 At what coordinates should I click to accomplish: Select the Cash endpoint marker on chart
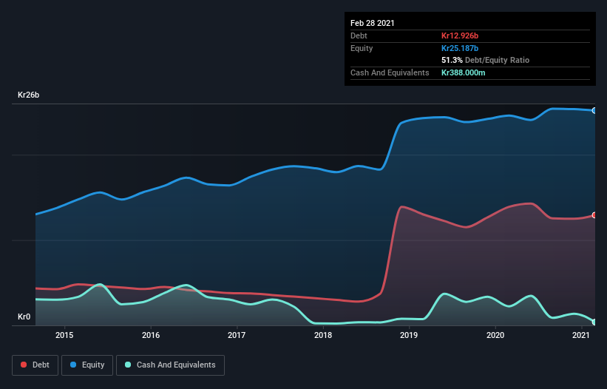pyautogui.click(x=594, y=322)
